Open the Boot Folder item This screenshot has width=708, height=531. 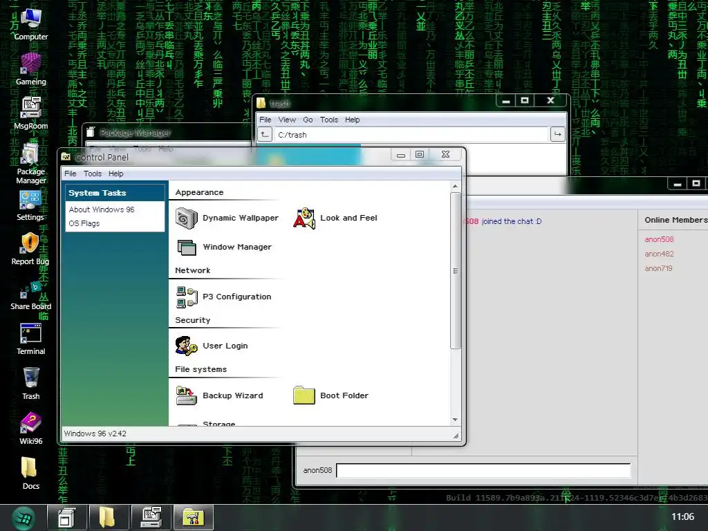click(330, 395)
